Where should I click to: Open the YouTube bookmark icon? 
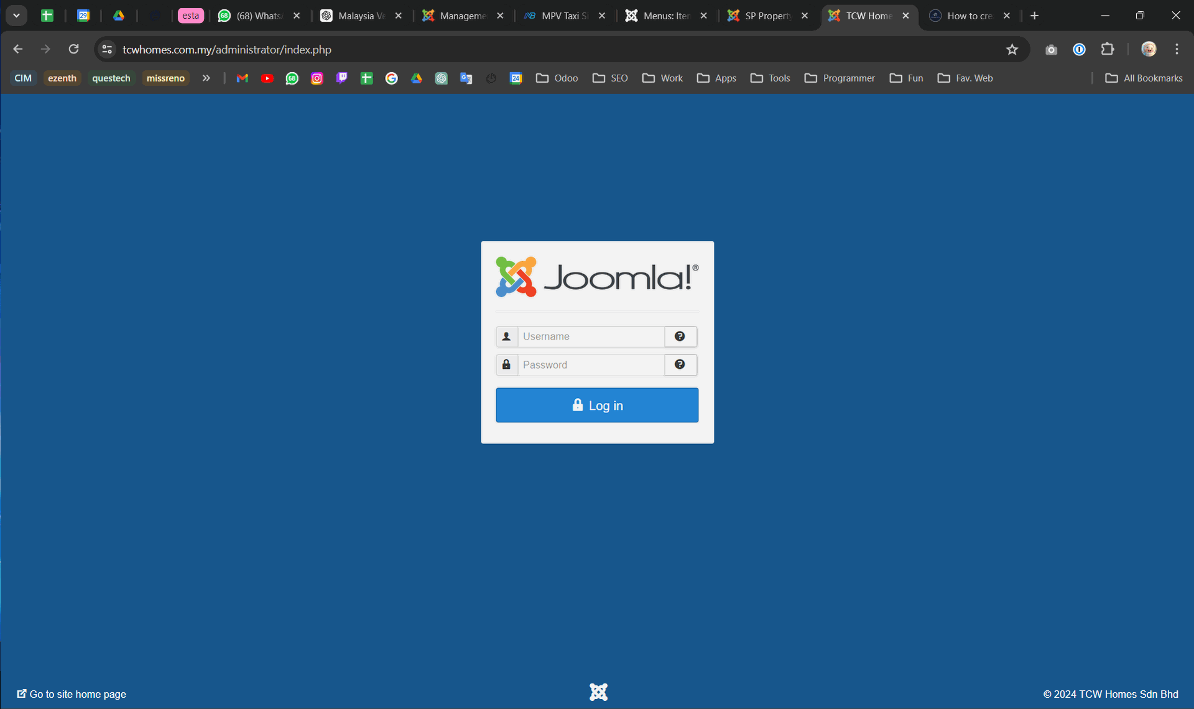coord(267,78)
